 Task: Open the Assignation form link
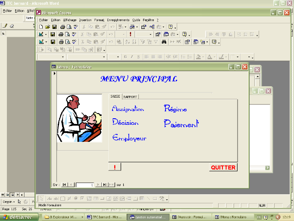(128, 109)
